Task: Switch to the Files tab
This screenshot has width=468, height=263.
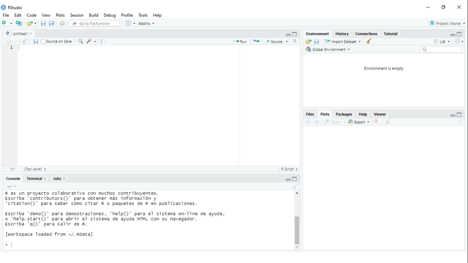Action: tap(310, 114)
